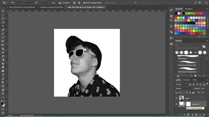Screen dimensions: 209x117
Task: Select Hard Round Pressure Size brush
Action: click(x=188, y=70)
